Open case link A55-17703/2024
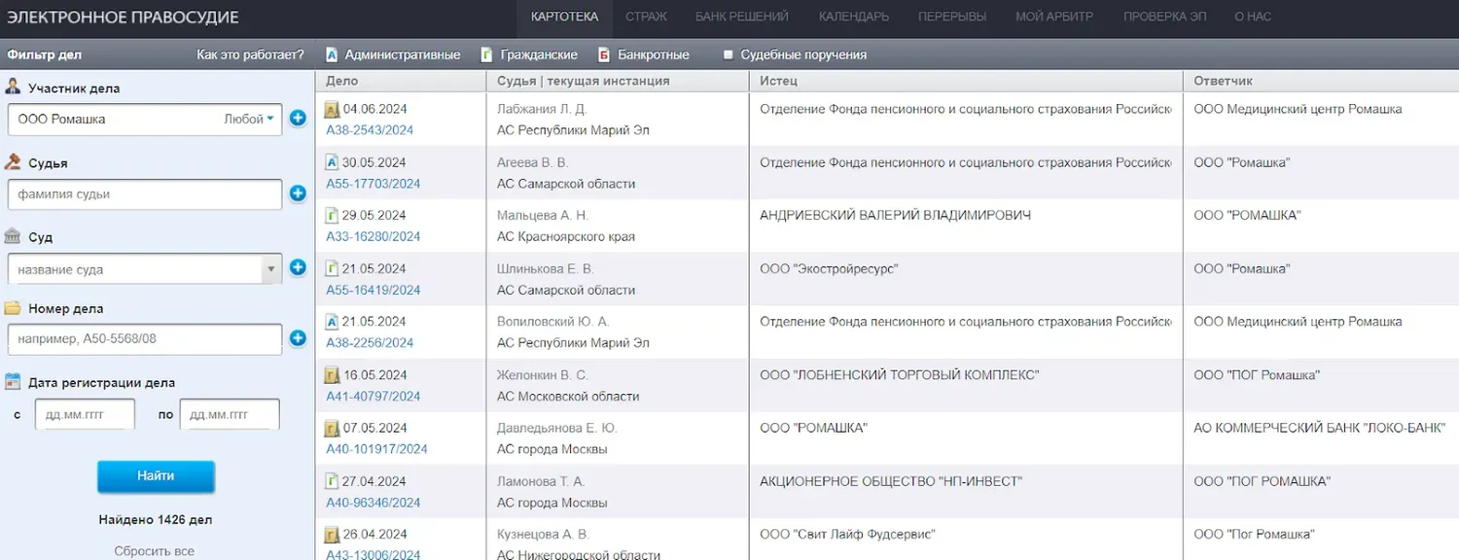 374,184
